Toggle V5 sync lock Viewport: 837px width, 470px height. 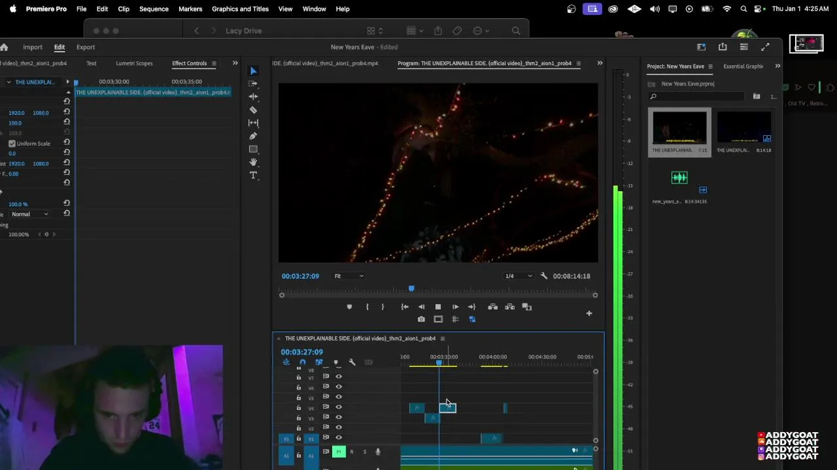coord(326,397)
